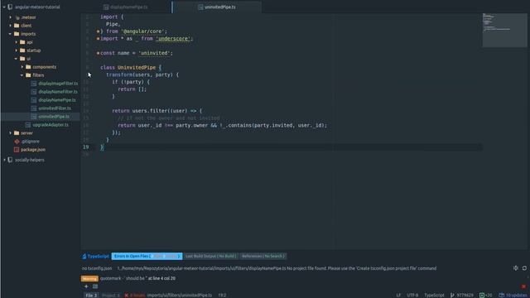Click the file icon of upgradeAdapter.ts
The image size is (530, 298).
pyautogui.click(x=28, y=125)
